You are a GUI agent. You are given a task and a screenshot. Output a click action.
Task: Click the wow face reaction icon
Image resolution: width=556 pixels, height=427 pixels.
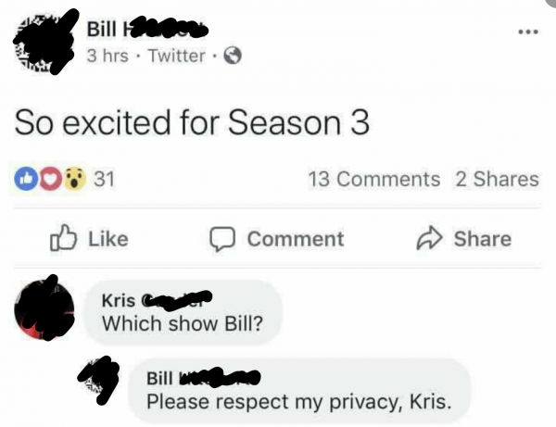[74, 179]
